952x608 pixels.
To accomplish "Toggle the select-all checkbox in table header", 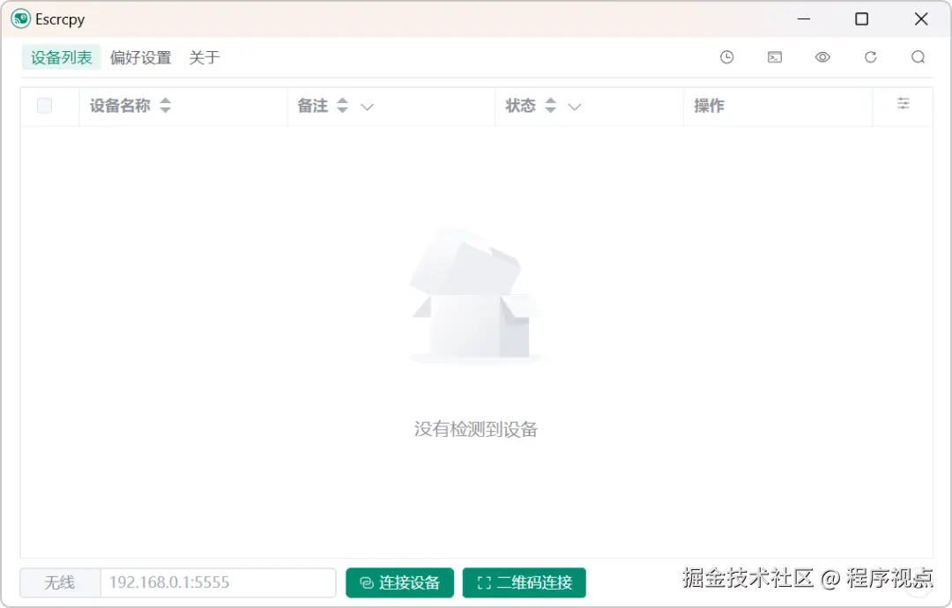I will coord(44,105).
